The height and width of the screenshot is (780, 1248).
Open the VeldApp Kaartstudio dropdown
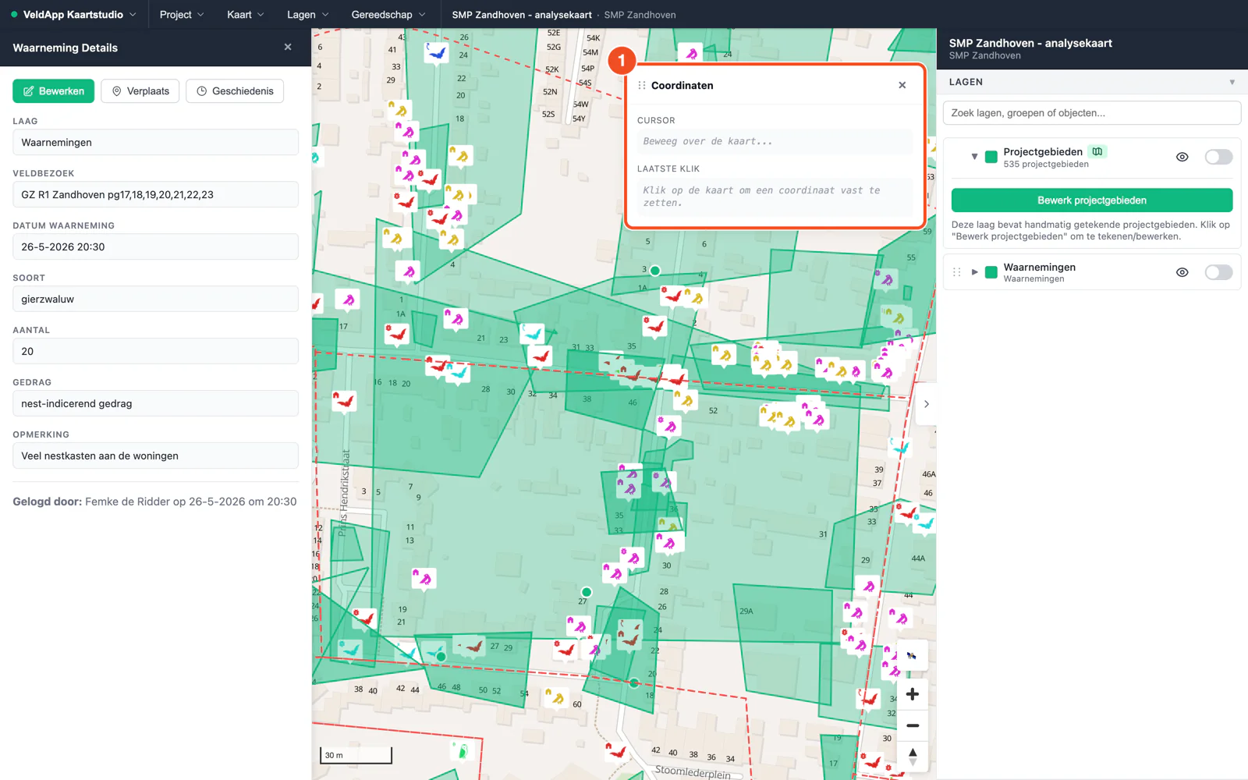tap(73, 14)
